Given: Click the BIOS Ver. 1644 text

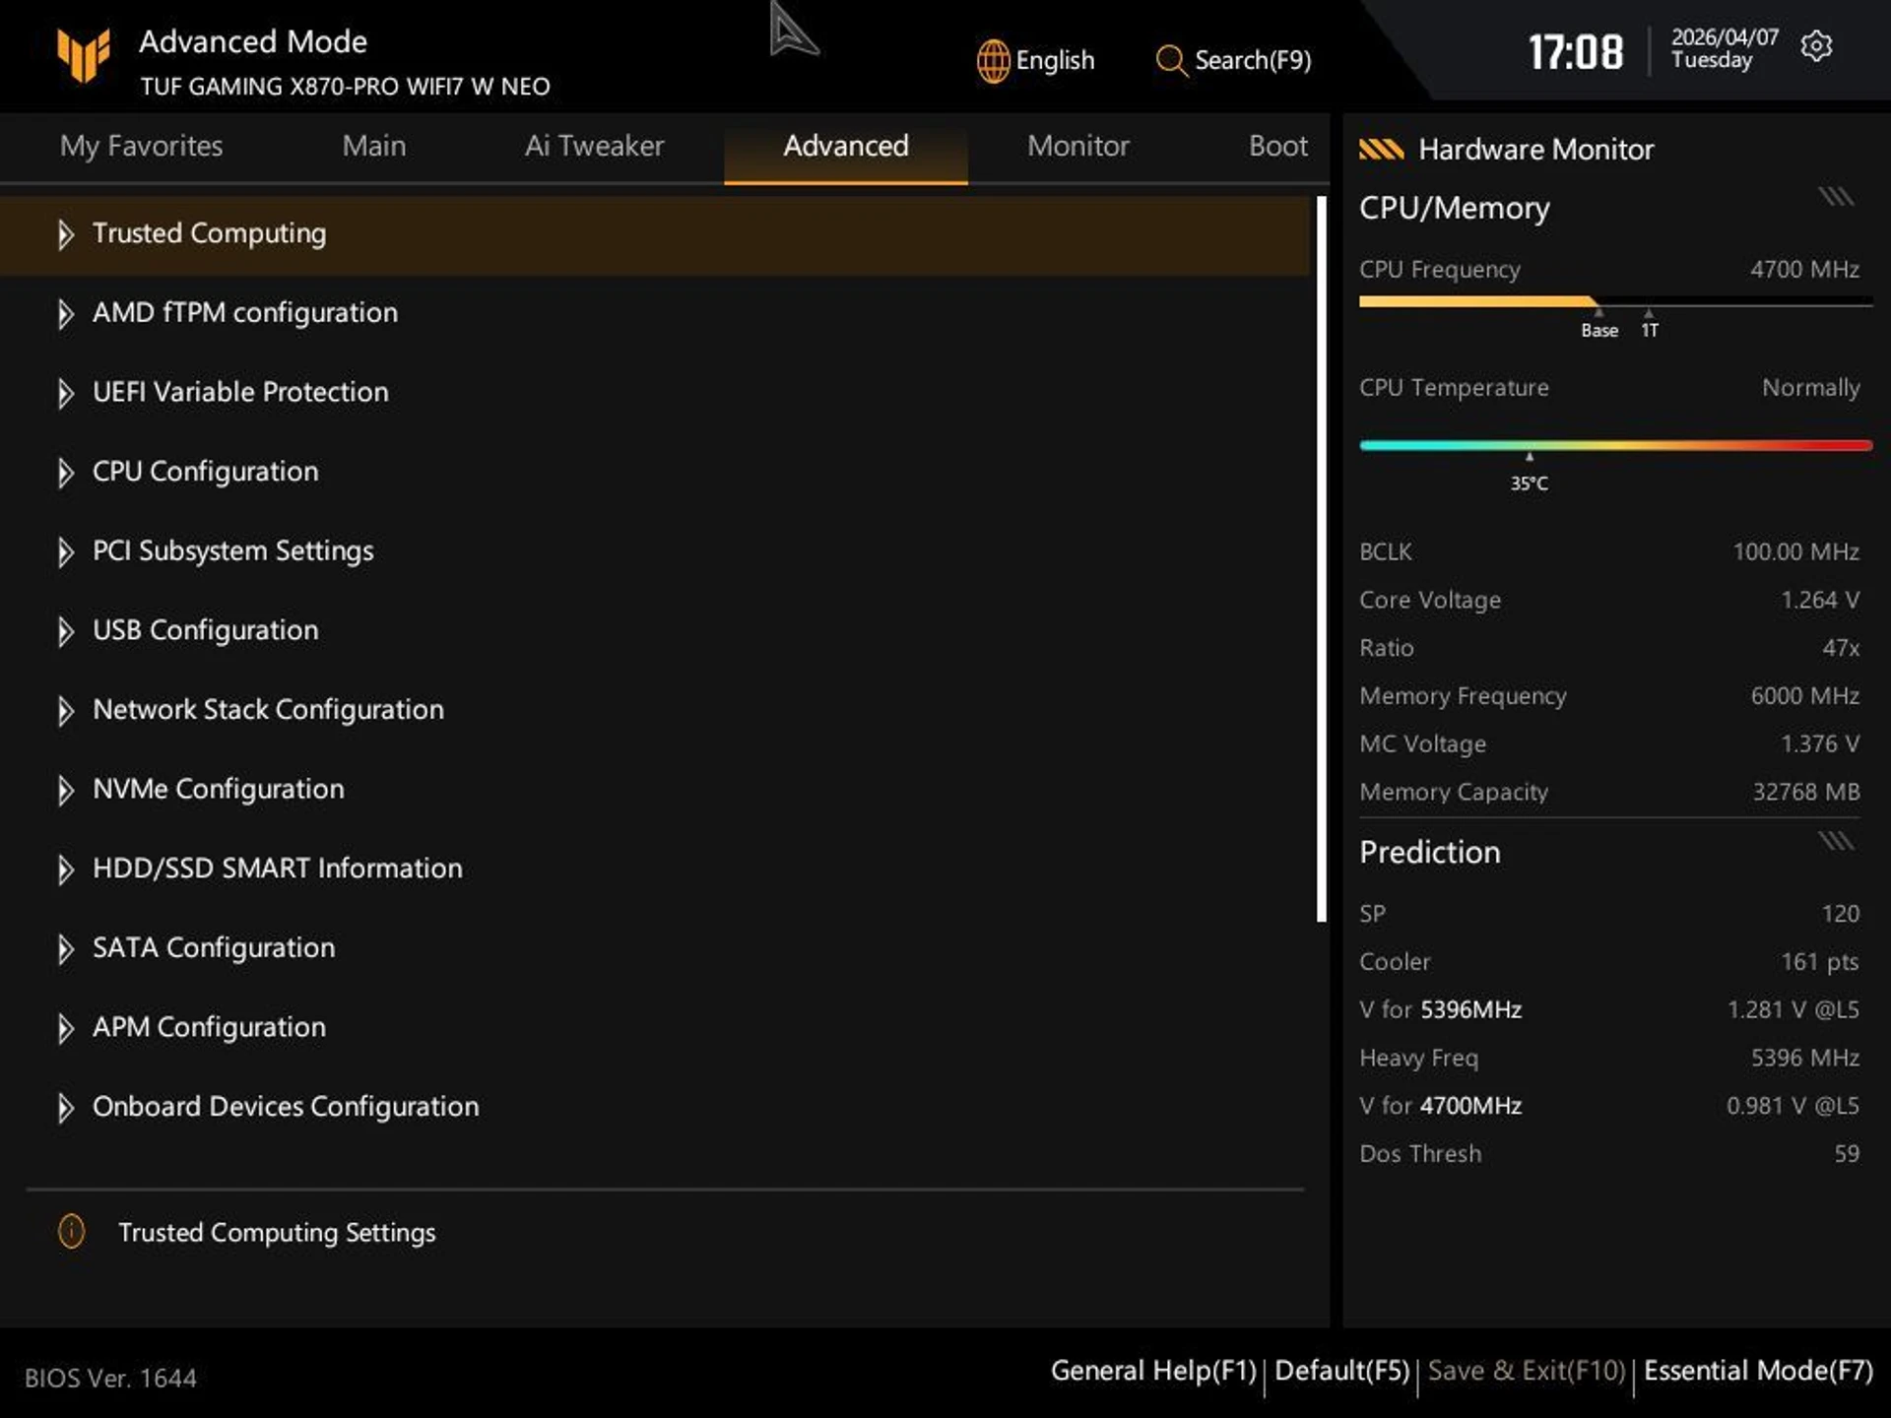Looking at the screenshot, I should 110,1378.
